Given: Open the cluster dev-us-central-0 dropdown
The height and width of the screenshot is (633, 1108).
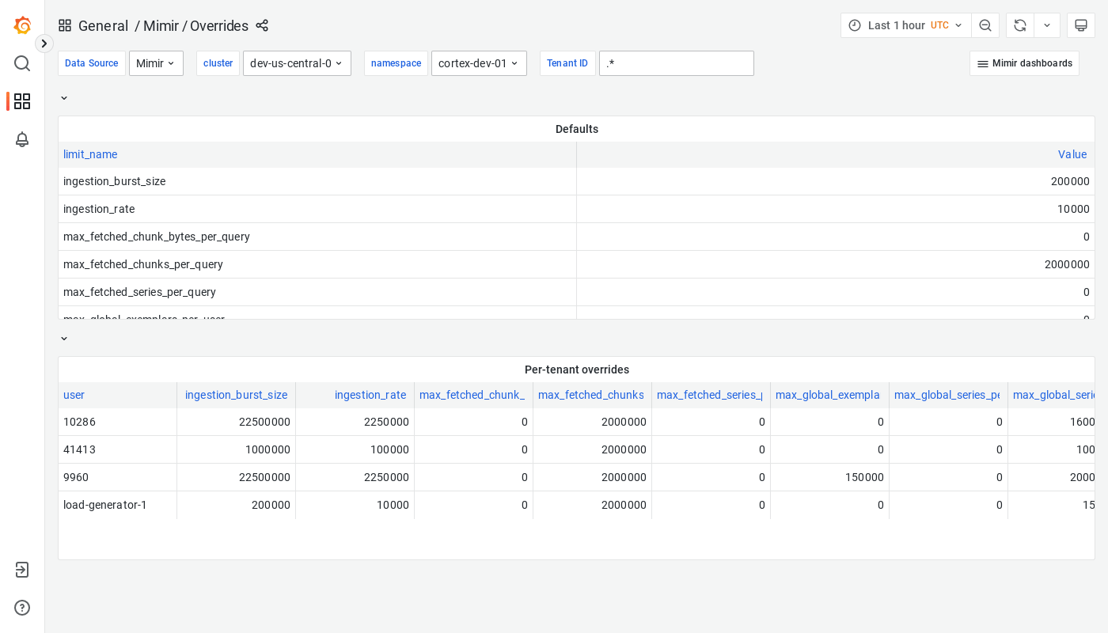Looking at the screenshot, I should pos(297,63).
